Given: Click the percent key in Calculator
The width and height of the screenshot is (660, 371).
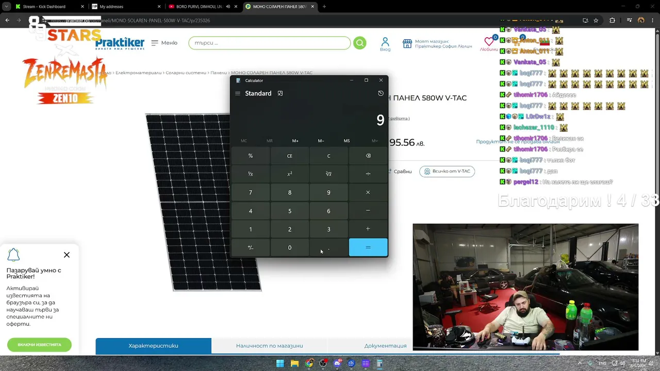Looking at the screenshot, I should pyautogui.click(x=251, y=156).
